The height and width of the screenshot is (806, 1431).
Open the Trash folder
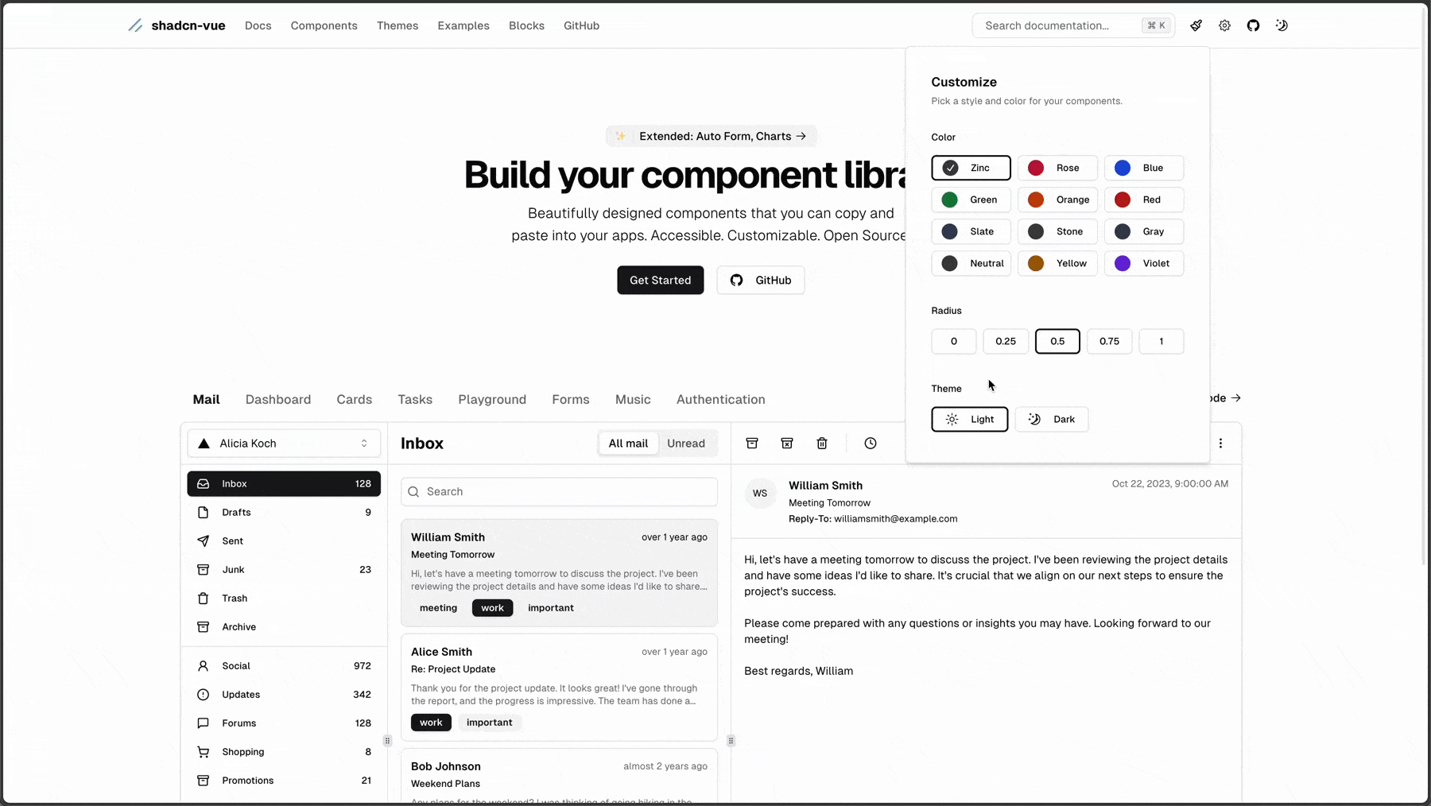tap(284, 598)
